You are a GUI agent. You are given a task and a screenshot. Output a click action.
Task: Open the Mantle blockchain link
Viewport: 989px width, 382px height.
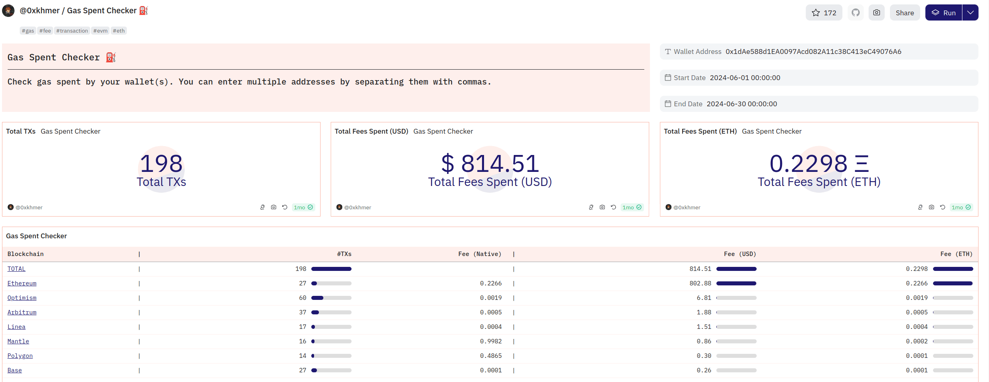18,341
